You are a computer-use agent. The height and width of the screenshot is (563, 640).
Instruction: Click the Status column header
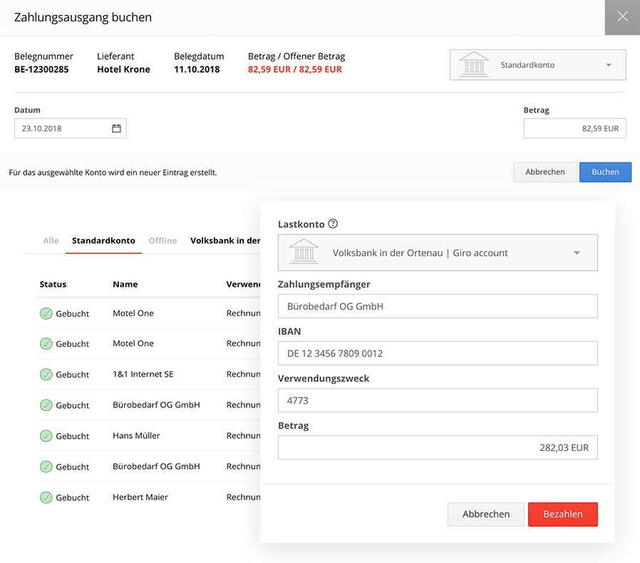tap(53, 284)
